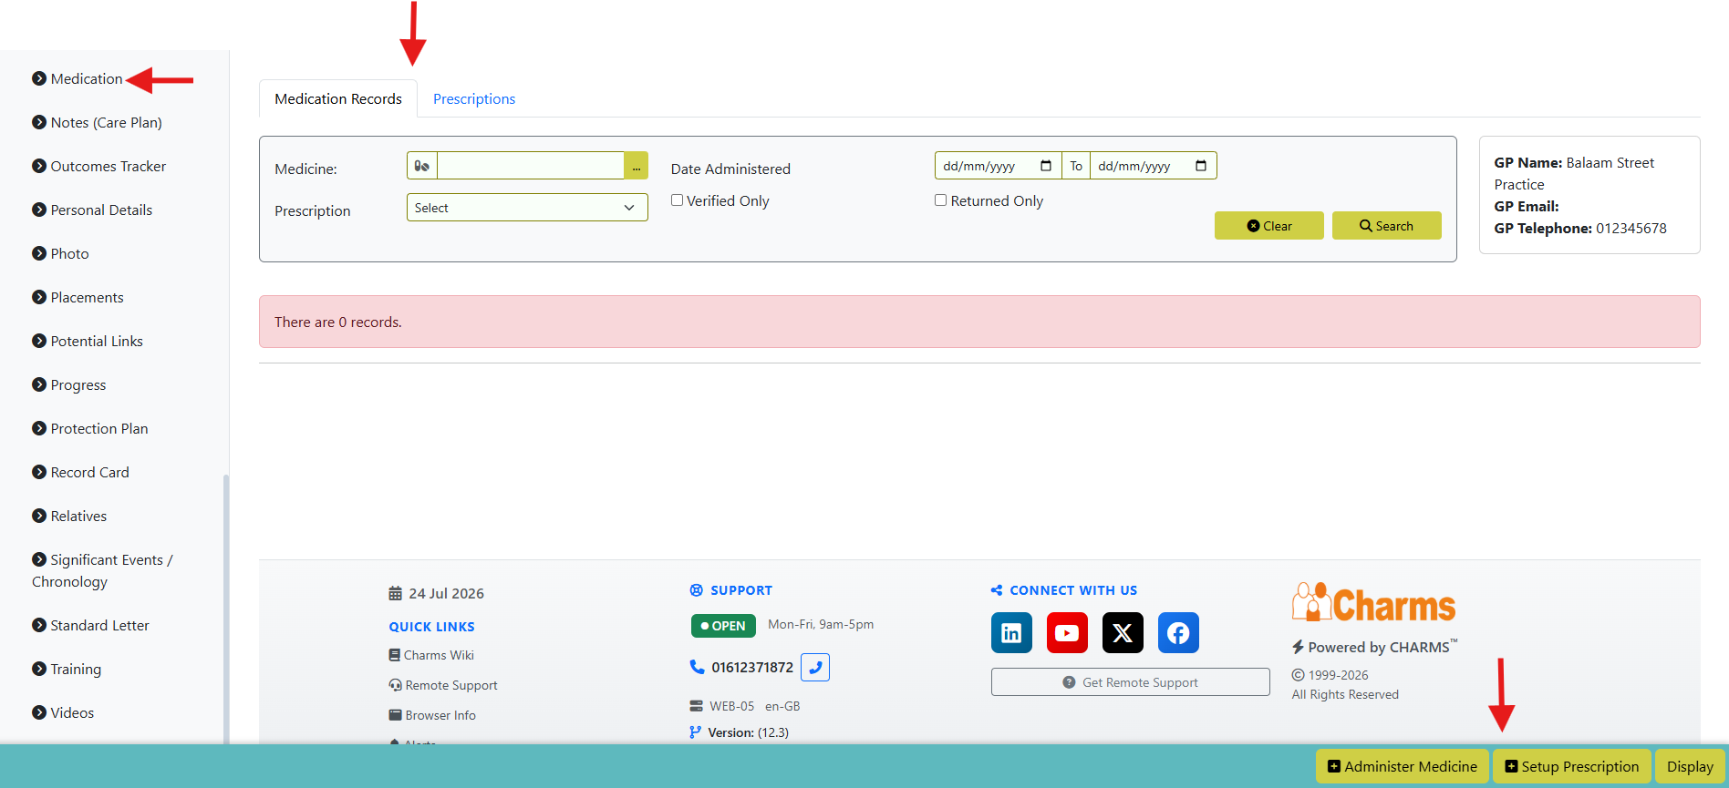Click the Medicine text input field

point(531,166)
